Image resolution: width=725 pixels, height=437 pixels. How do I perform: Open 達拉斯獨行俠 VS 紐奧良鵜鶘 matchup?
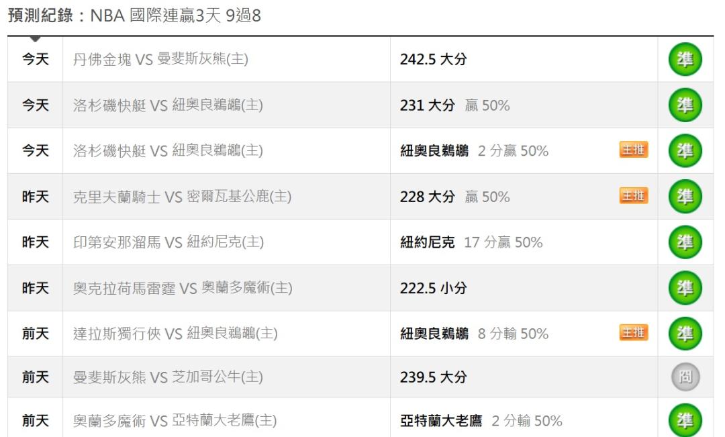pos(175,334)
